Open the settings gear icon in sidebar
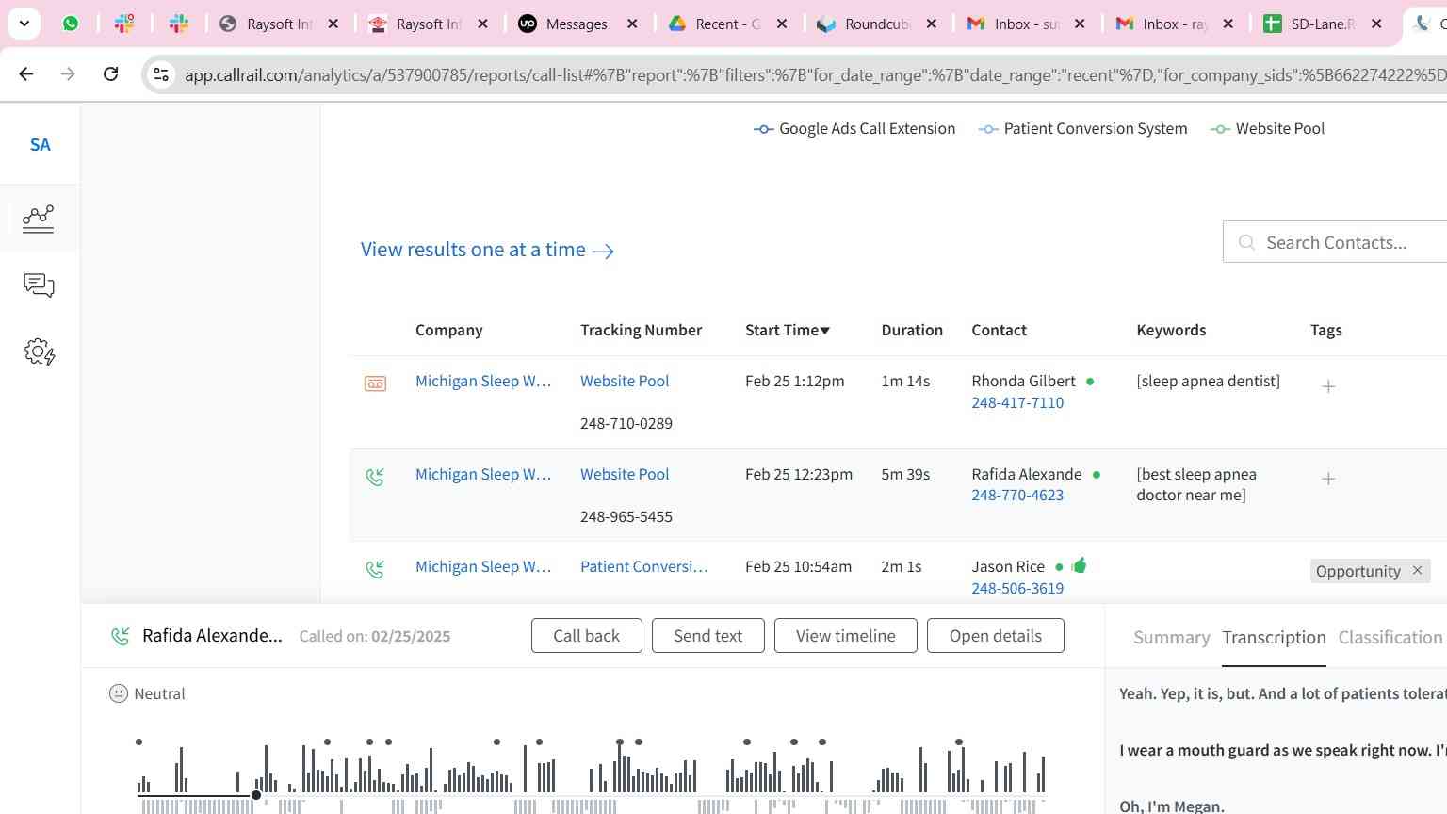The width and height of the screenshot is (1447, 814). (39, 352)
